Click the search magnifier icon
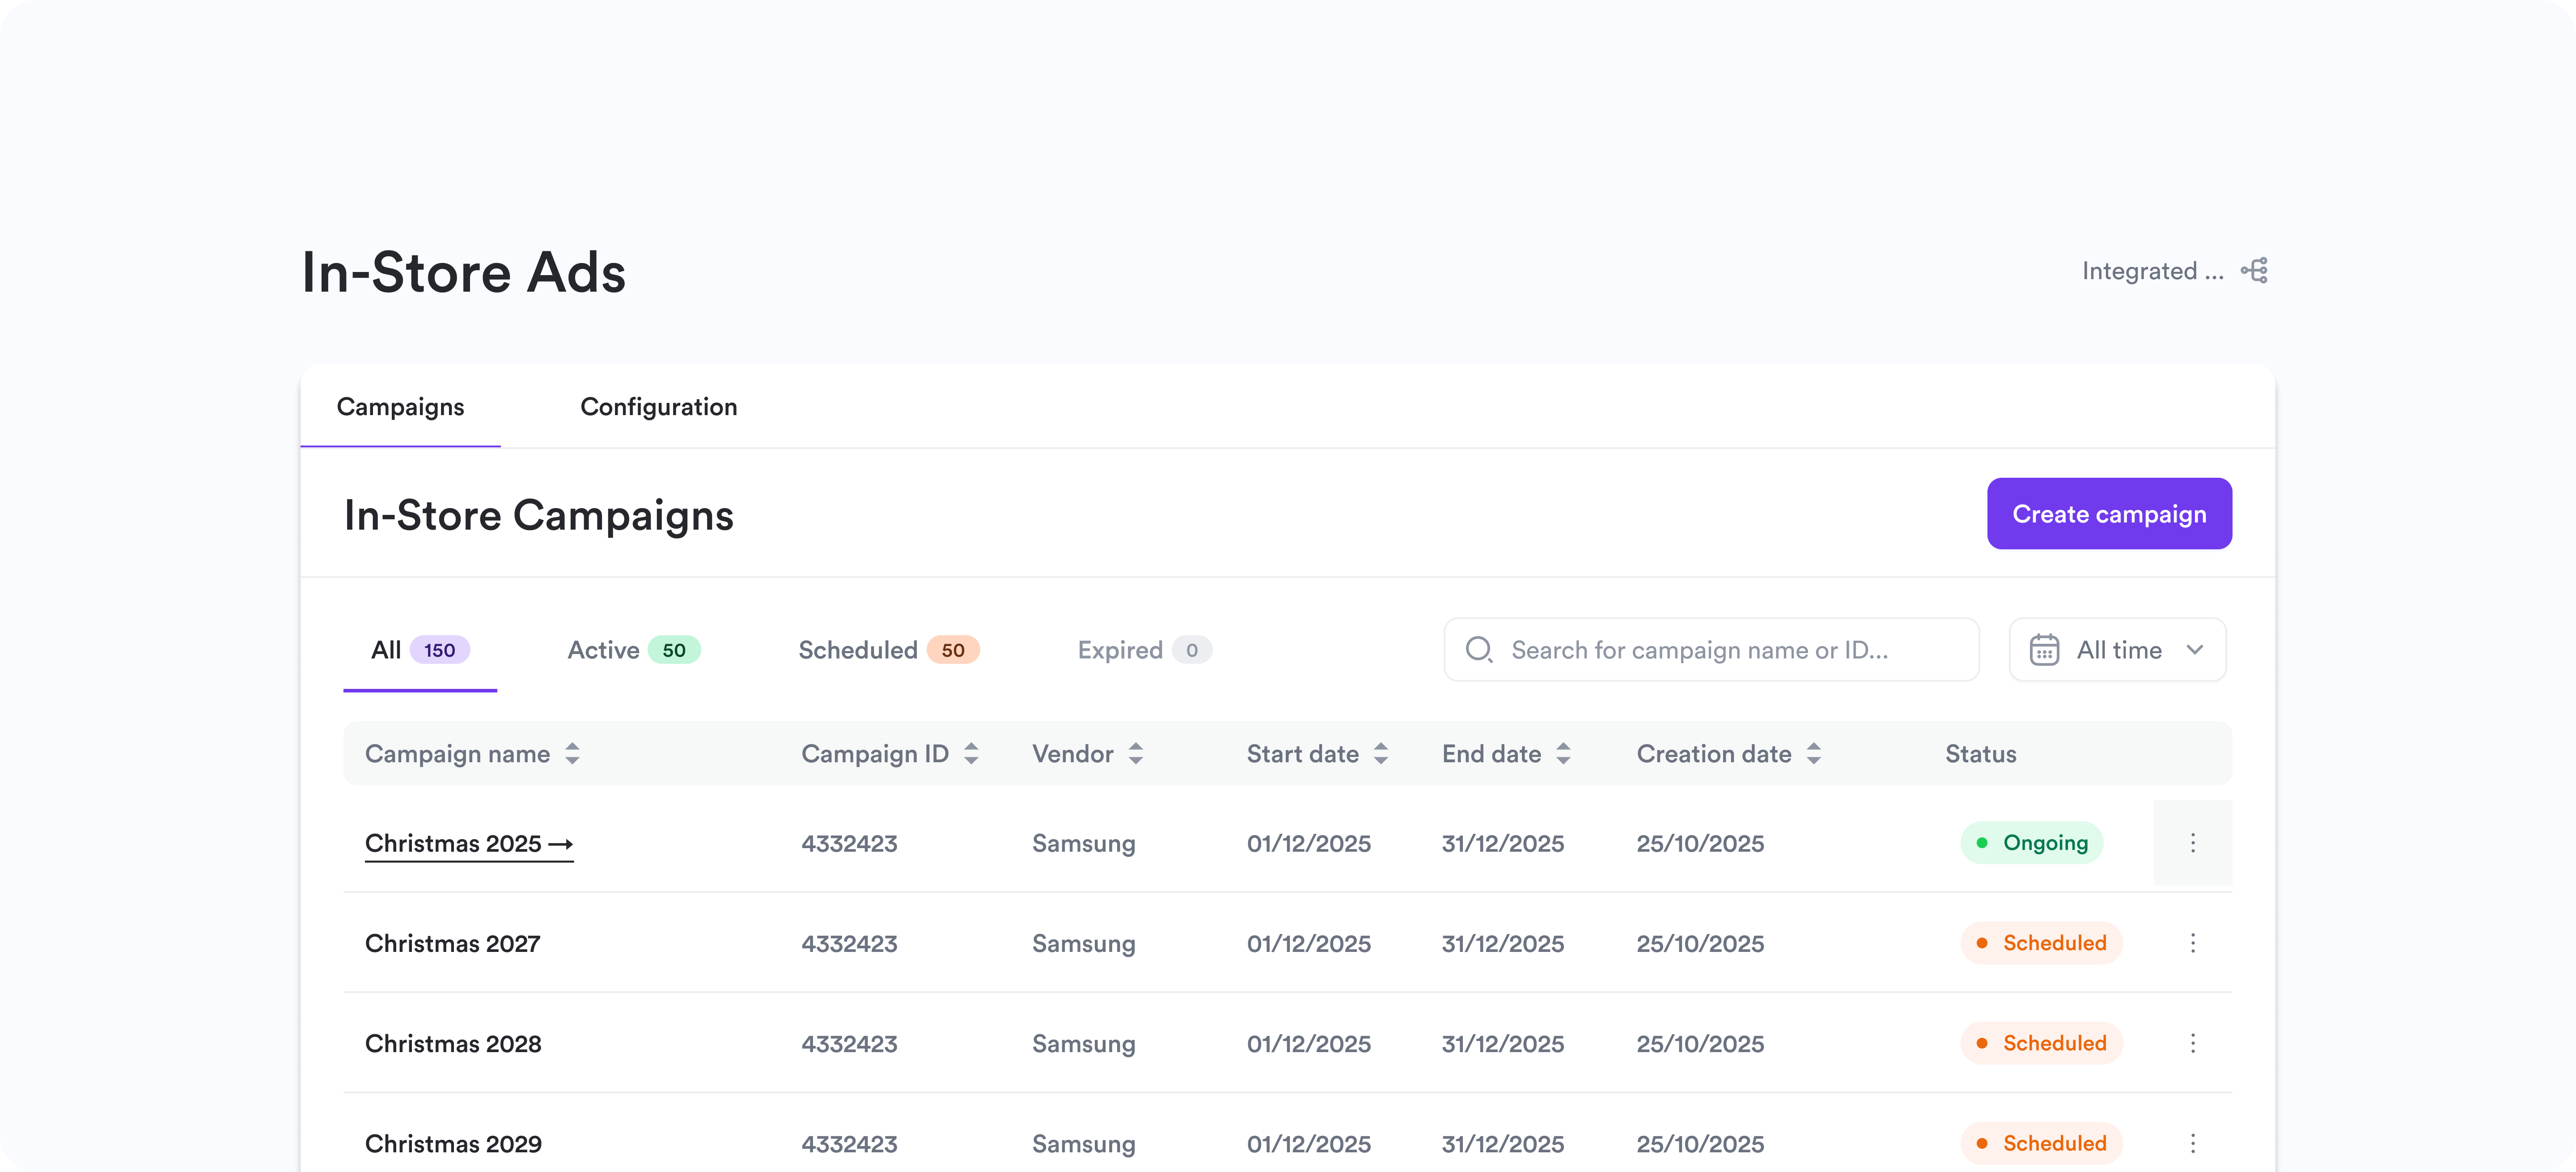Image resolution: width=2576 pixels, height=1172 pixels. tap(1480, 649)
